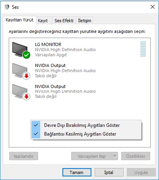The image size is (159, 180).
Task: Select the LG MONITOR device icon
Action: click(20, 50)
